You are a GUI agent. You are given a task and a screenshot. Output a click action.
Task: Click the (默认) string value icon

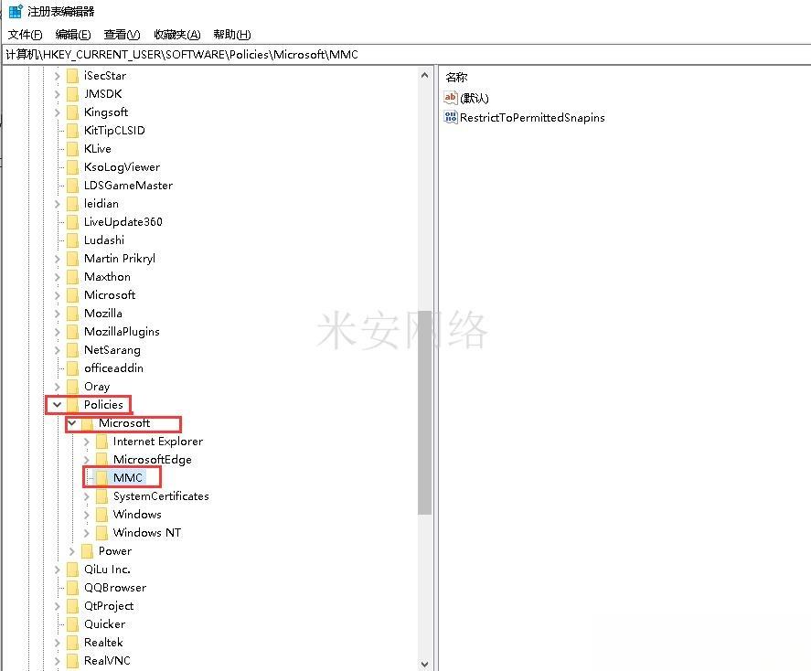tap(451, 98)
